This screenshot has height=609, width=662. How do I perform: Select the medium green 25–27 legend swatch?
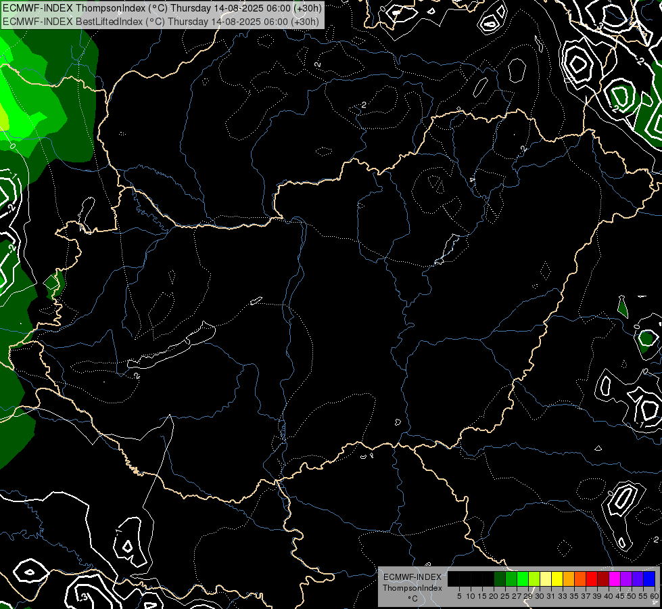pos(511,579)
